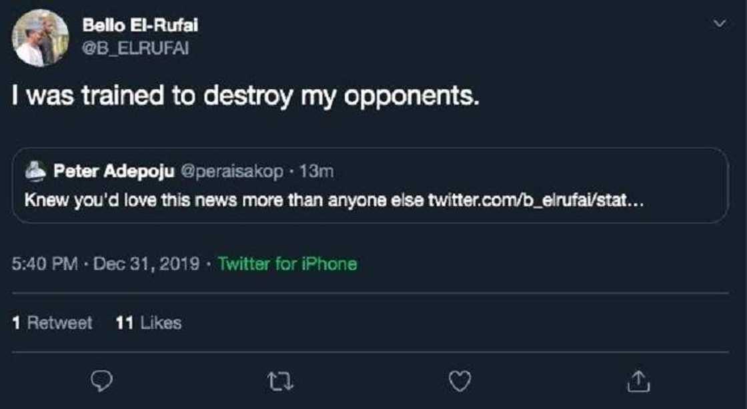Click the reply speech bubble icon

click(101, 380)
